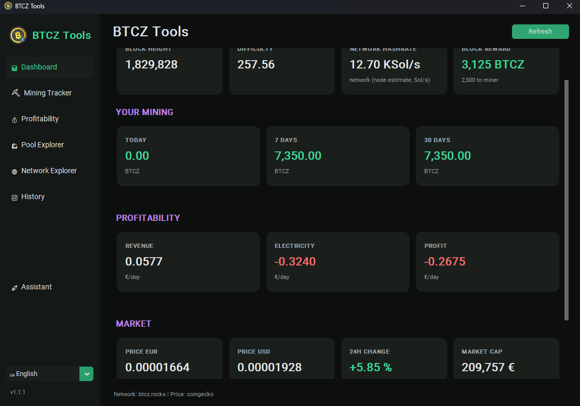This screenshot has width=580, height=406.
Task: Click the Profit per day card
Action: coord(487,261)
